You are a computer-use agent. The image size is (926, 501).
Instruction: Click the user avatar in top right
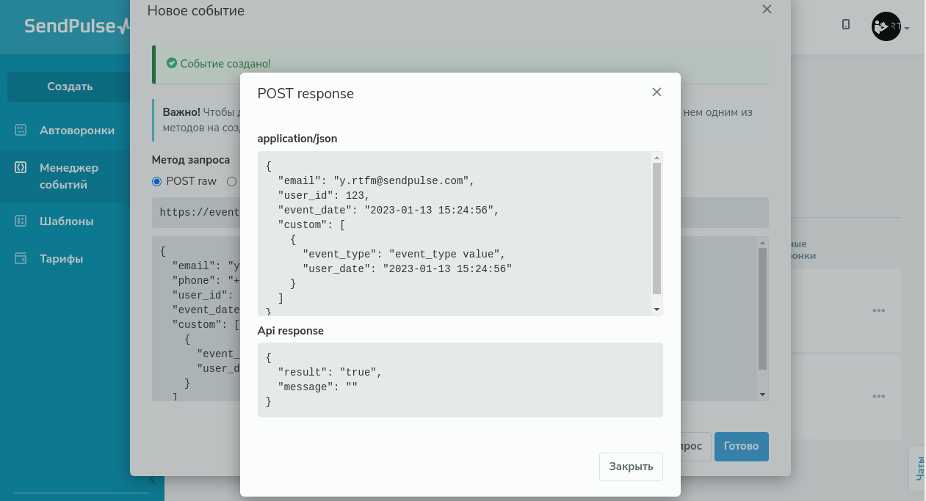[886, 26]
